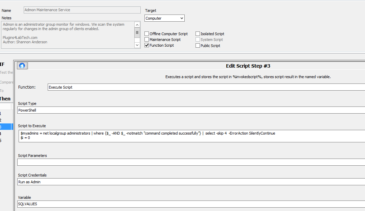Click the Script Parameters input field
Screen dimensions: 365x211
pyautogui.click(x=191, y=162)
